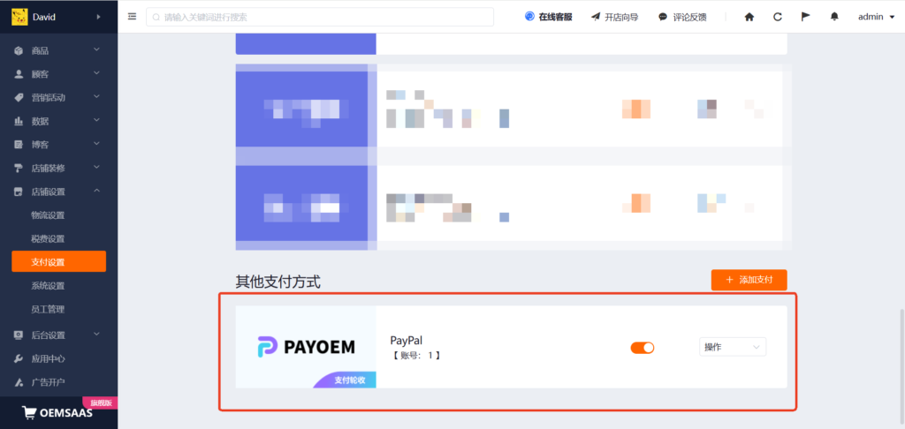Open the 操作 dropdown for PayPal

(733, 347)
